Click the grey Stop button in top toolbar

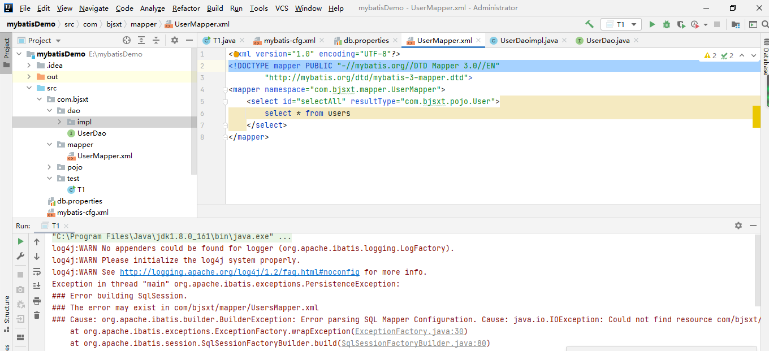tap(717, 24)
